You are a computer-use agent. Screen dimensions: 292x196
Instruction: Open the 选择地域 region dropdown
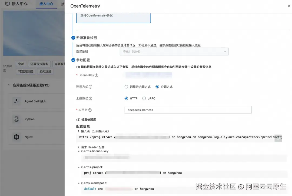(x=174, y=52)
